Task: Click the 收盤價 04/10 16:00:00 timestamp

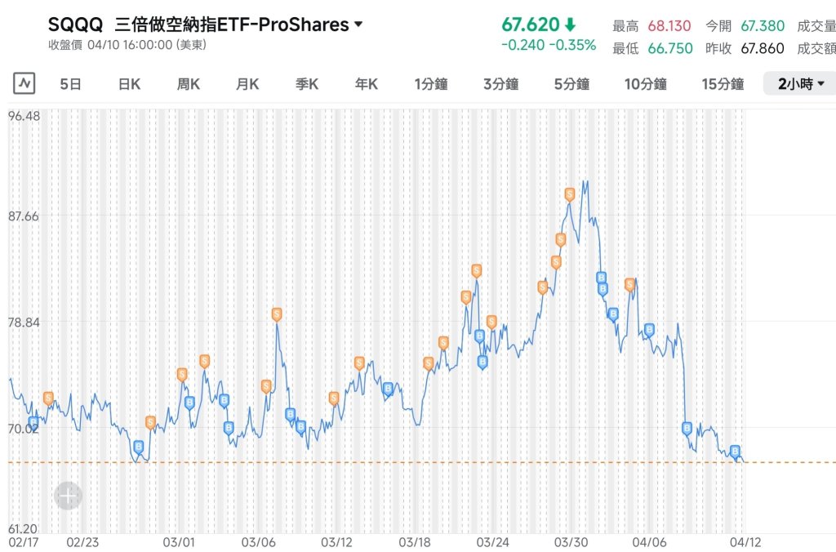Action: coord(127,45)
